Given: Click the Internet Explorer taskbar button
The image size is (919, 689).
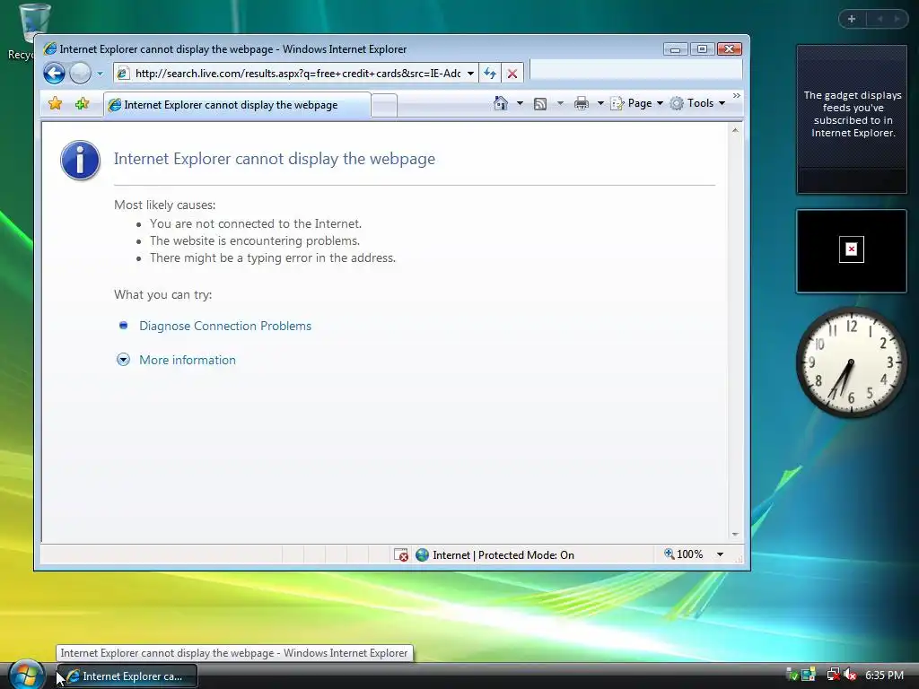Looking at the screenshot, I should click(x=127, y=676).
